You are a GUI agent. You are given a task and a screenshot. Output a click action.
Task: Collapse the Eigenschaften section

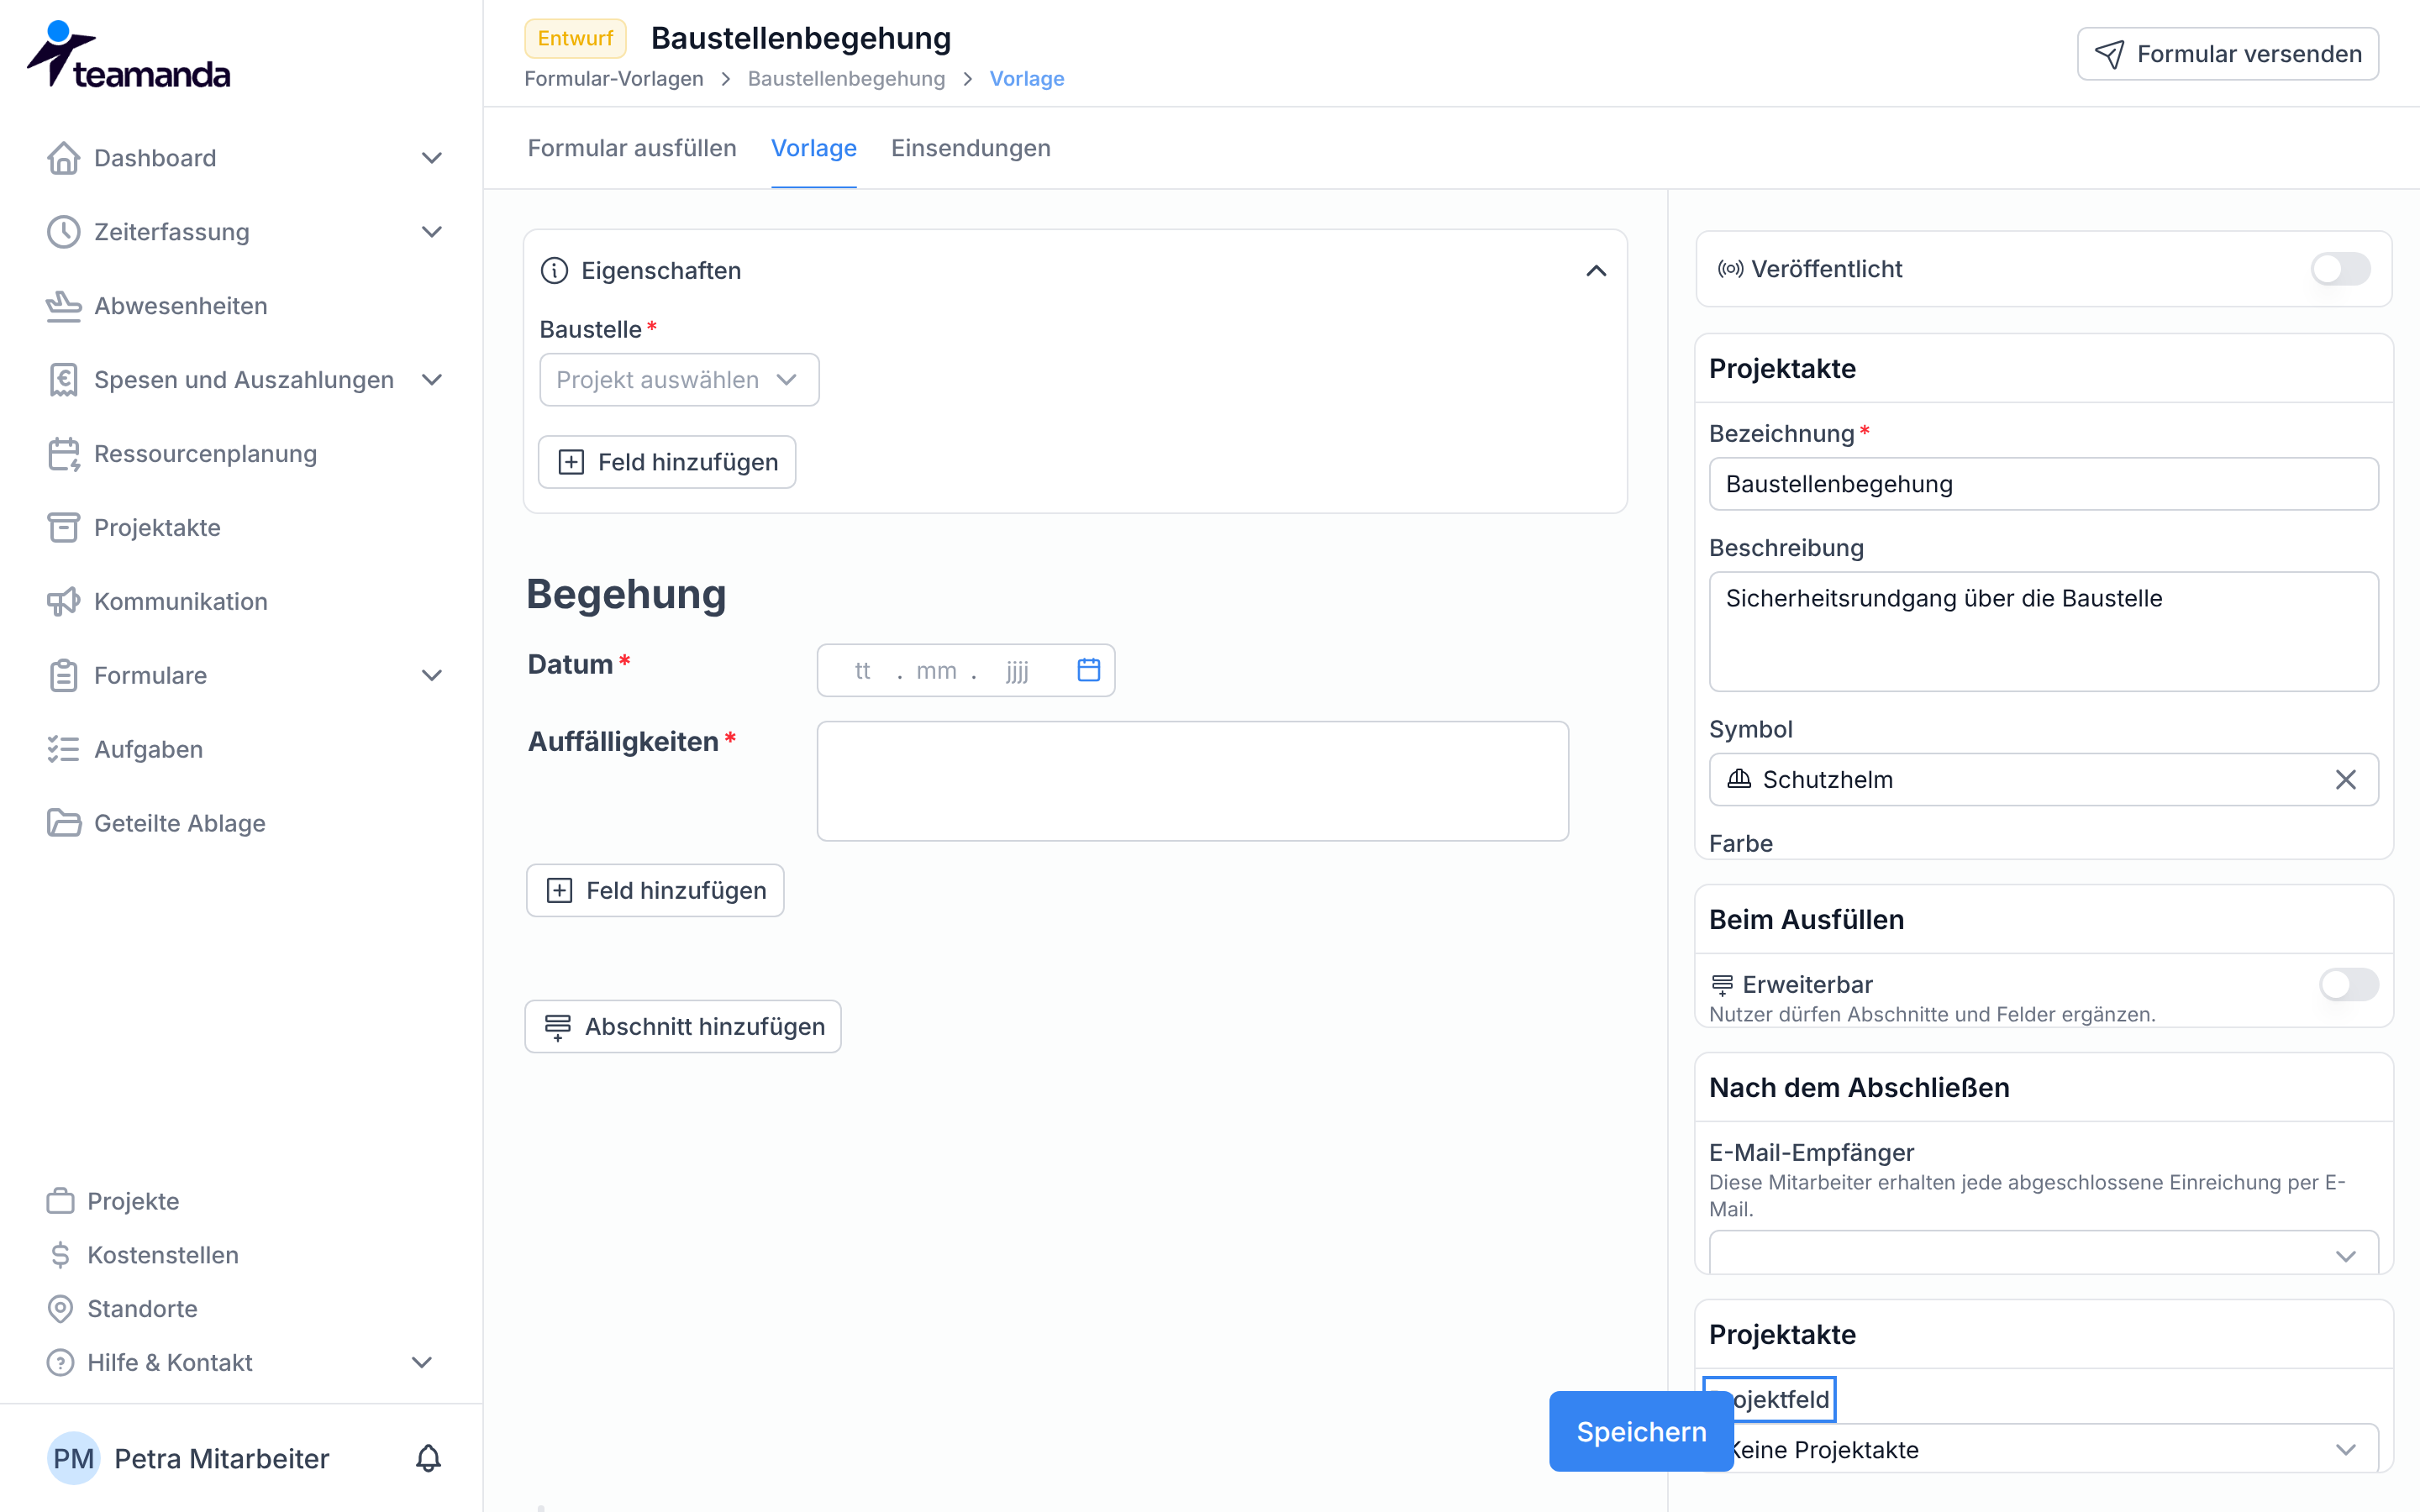coord(1596,271)
